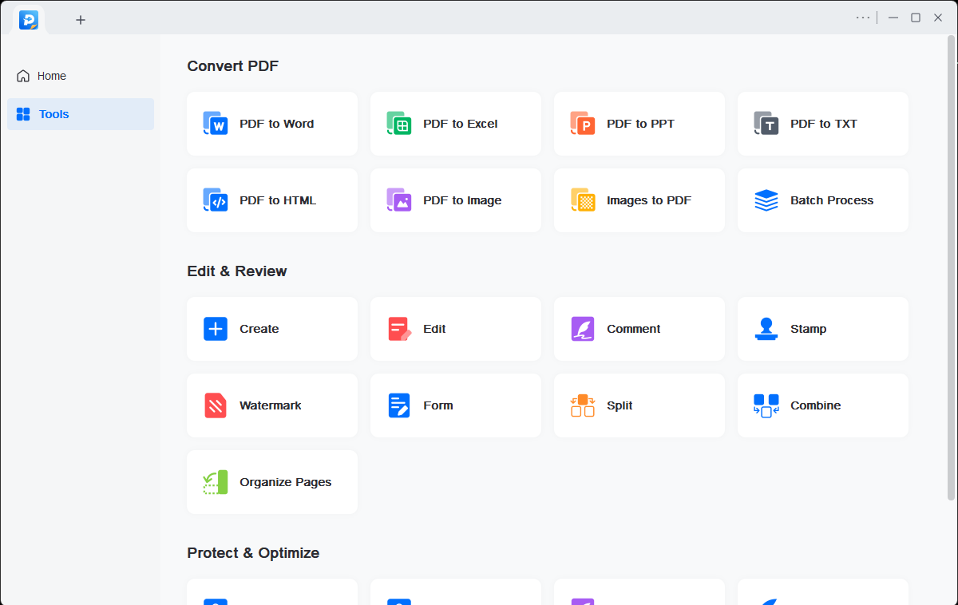Go to the Home sidebar item

point(50,76)
